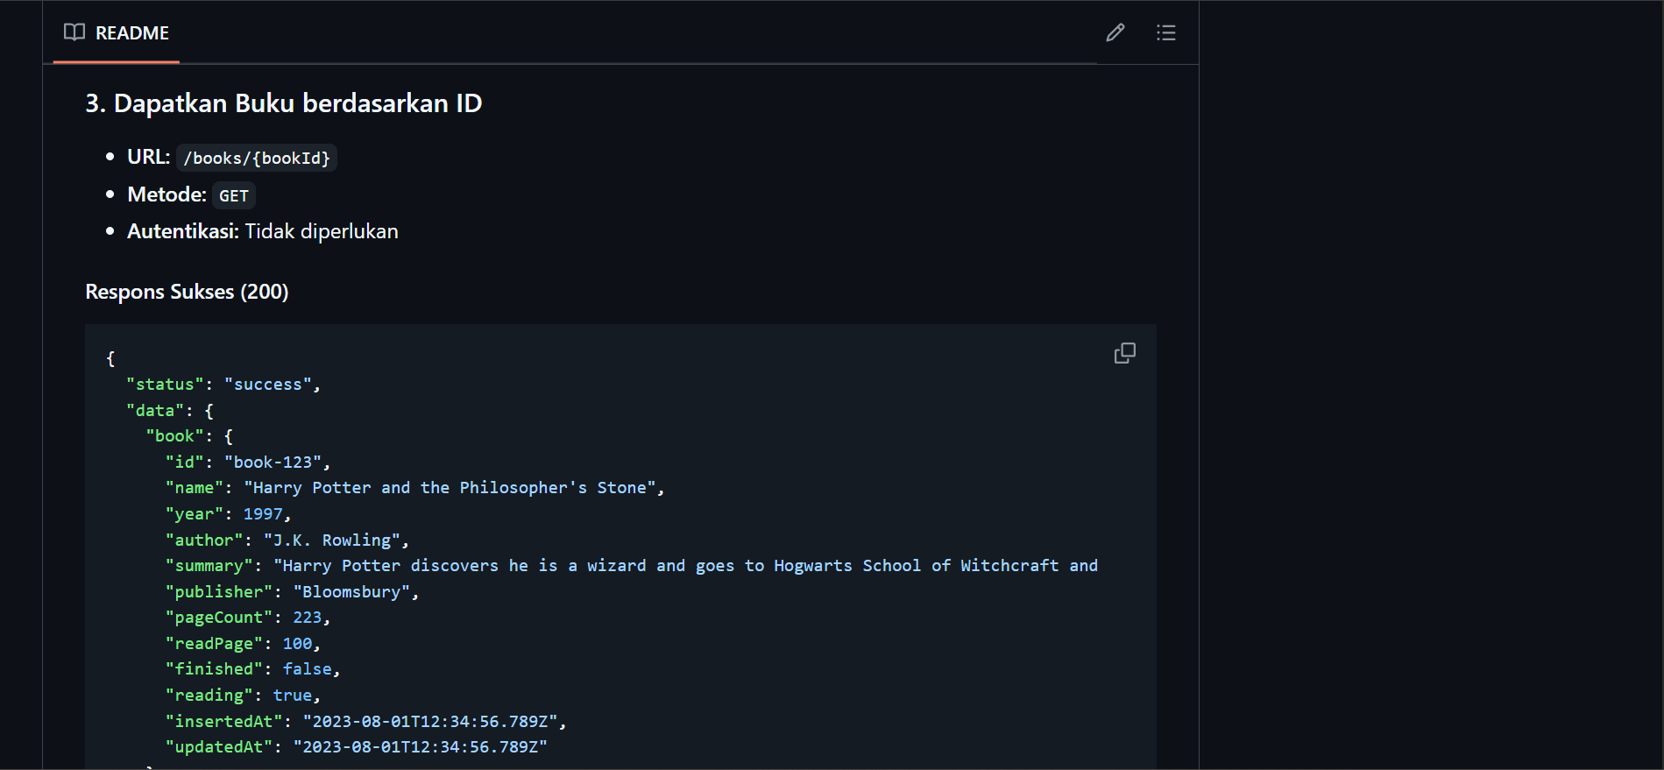1664x770 pixels.
Task: Click the year value 1997
Action: tap(263, 514)
